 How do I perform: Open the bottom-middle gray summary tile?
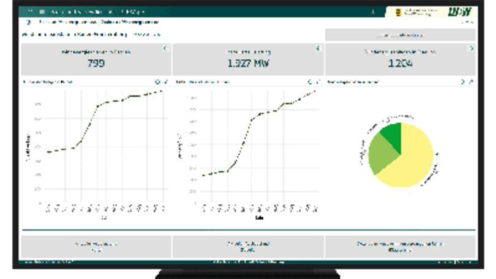(248, 247)
